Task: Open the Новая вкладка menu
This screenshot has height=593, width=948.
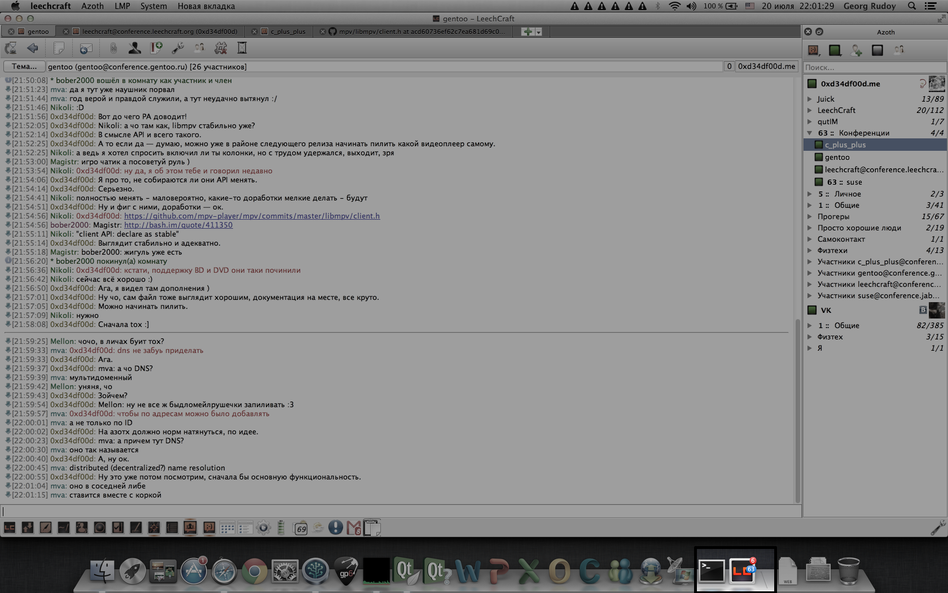Action: click(x=206, y=6)
